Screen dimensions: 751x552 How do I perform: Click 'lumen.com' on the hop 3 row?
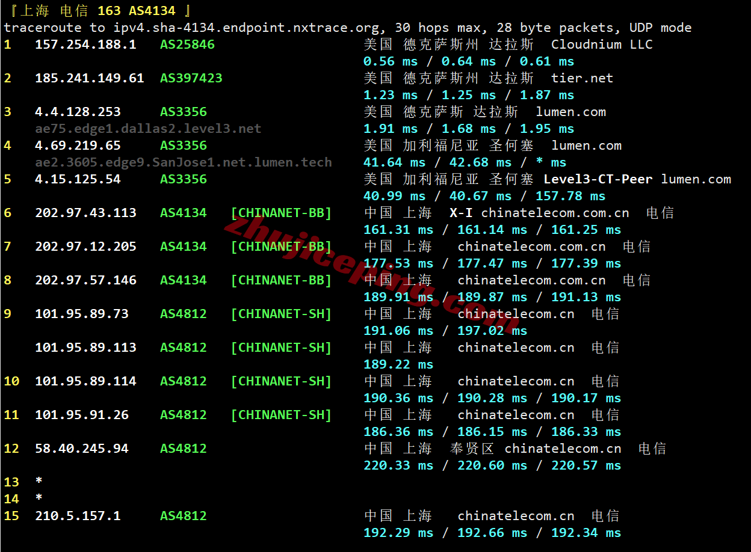570,112
